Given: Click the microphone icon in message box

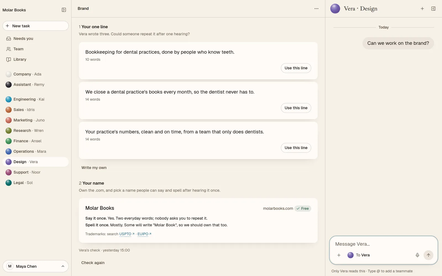Looking at the screenshot, I should click(417, 255).
